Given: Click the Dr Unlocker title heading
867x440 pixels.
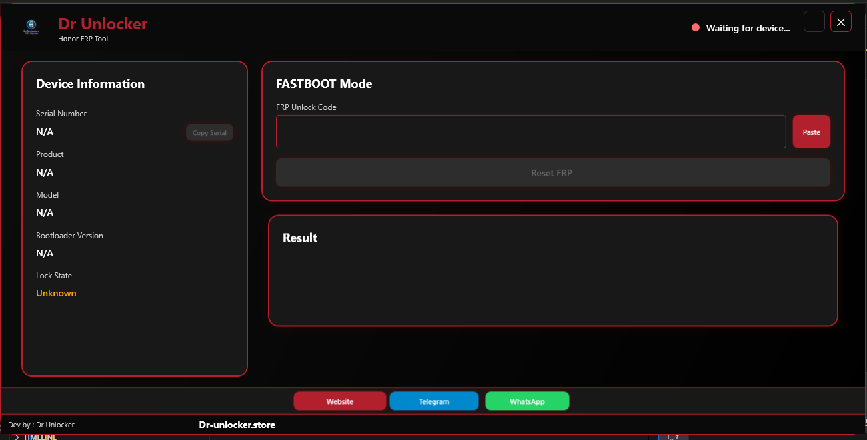Looking at the screenshot, I should [x=103, y=24].
